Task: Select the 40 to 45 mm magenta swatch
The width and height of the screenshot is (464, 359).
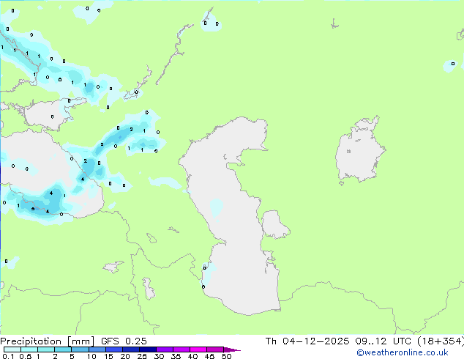Action: (198, 349)
